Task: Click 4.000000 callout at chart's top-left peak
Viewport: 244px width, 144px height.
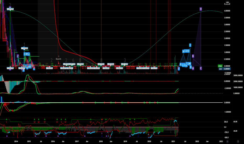Action: click(10, 9)
